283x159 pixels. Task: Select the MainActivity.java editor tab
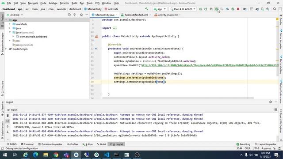(x=105, y=15)
